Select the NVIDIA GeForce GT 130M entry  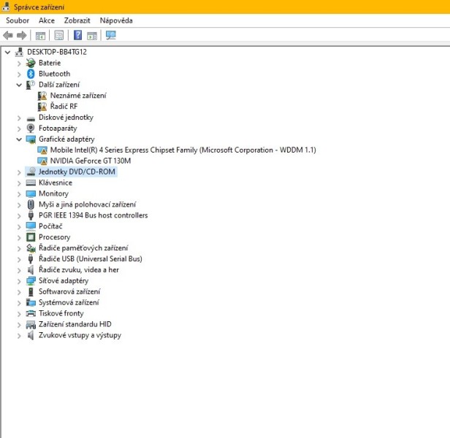click(91, 161)
